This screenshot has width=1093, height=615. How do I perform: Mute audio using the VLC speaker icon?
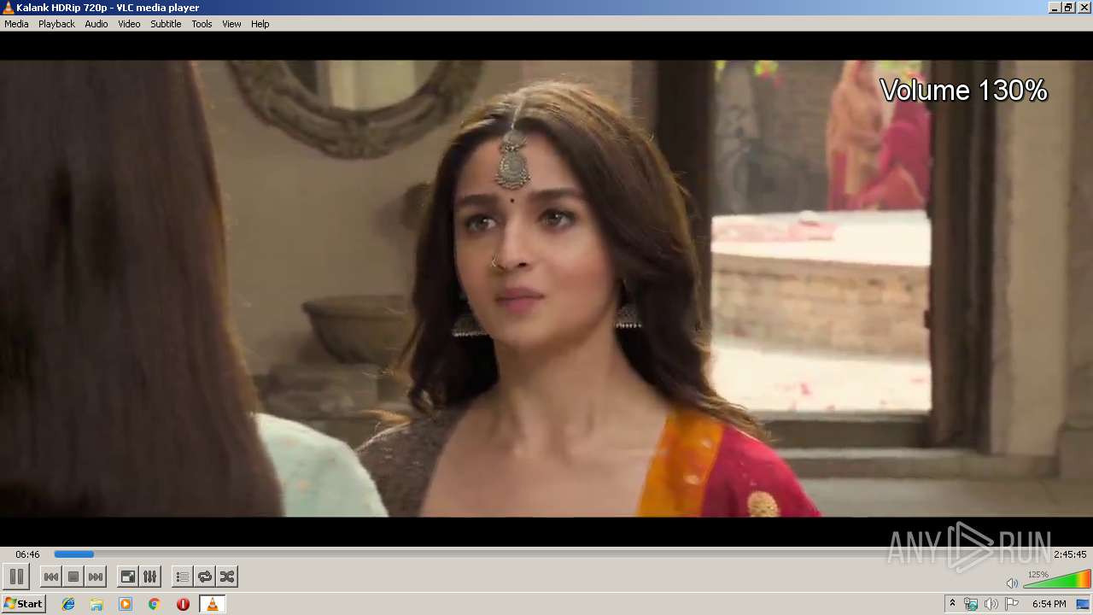tap(1012, 583)
